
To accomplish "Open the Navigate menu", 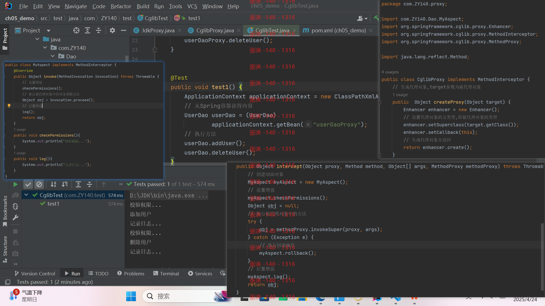I will [76, 6].
